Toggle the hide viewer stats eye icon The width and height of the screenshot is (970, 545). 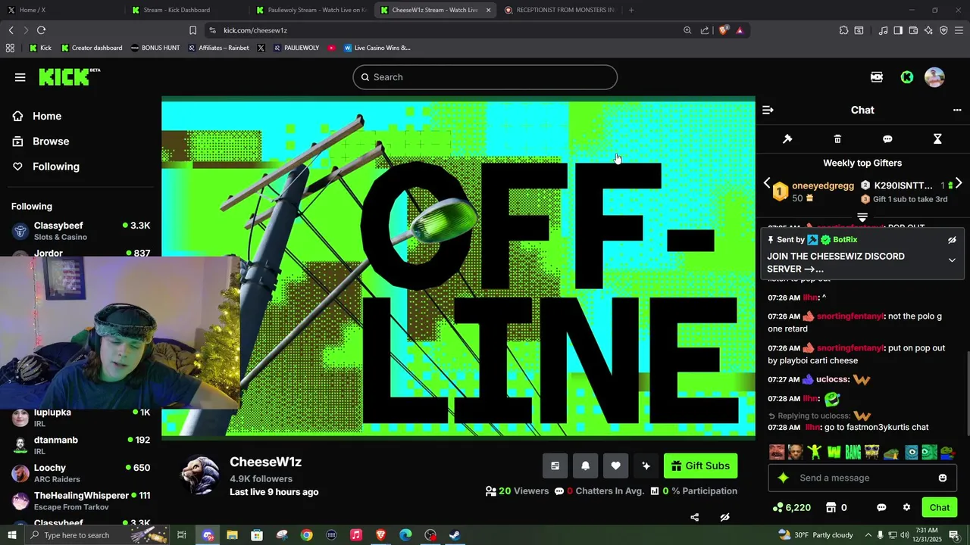click(724, 518)
